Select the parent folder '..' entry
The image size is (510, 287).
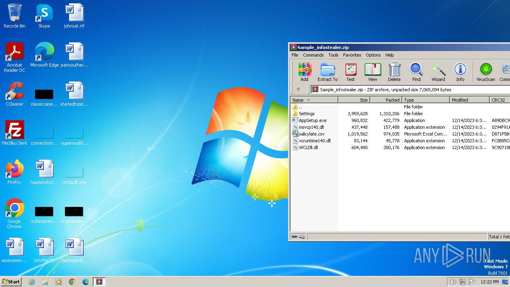pyautogui.click(x=400, y=107)
